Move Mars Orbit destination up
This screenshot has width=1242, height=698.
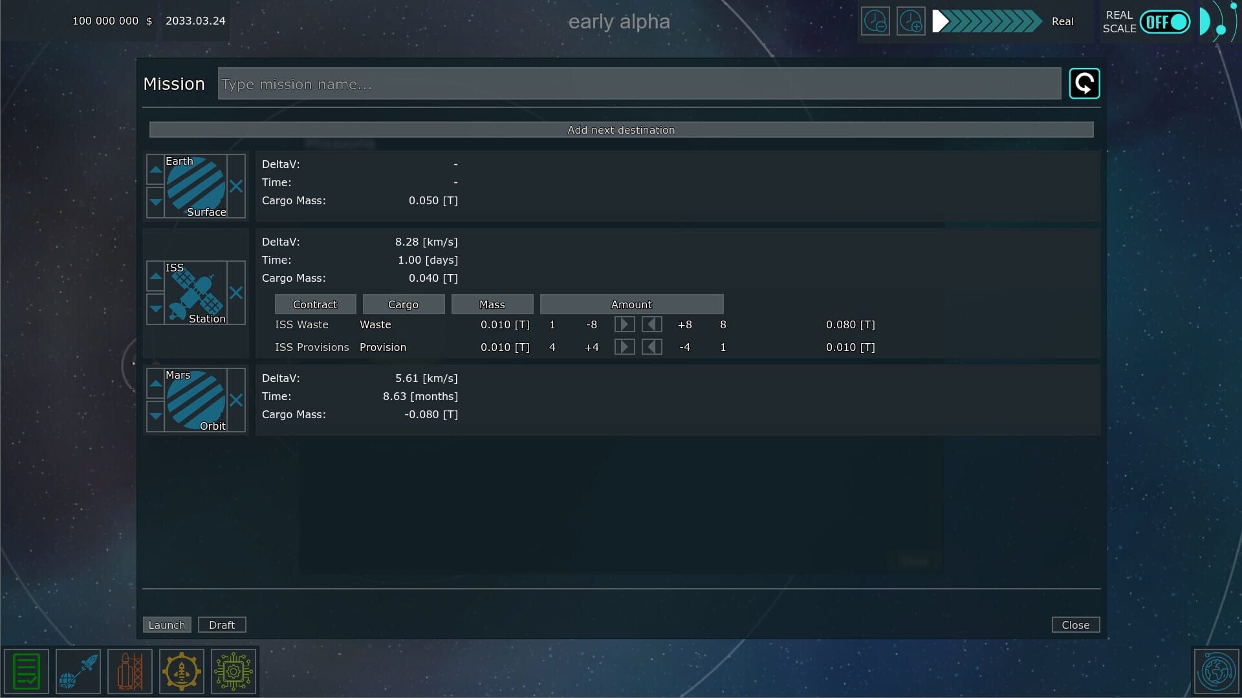pyautogui.click(x=155, y=384)
